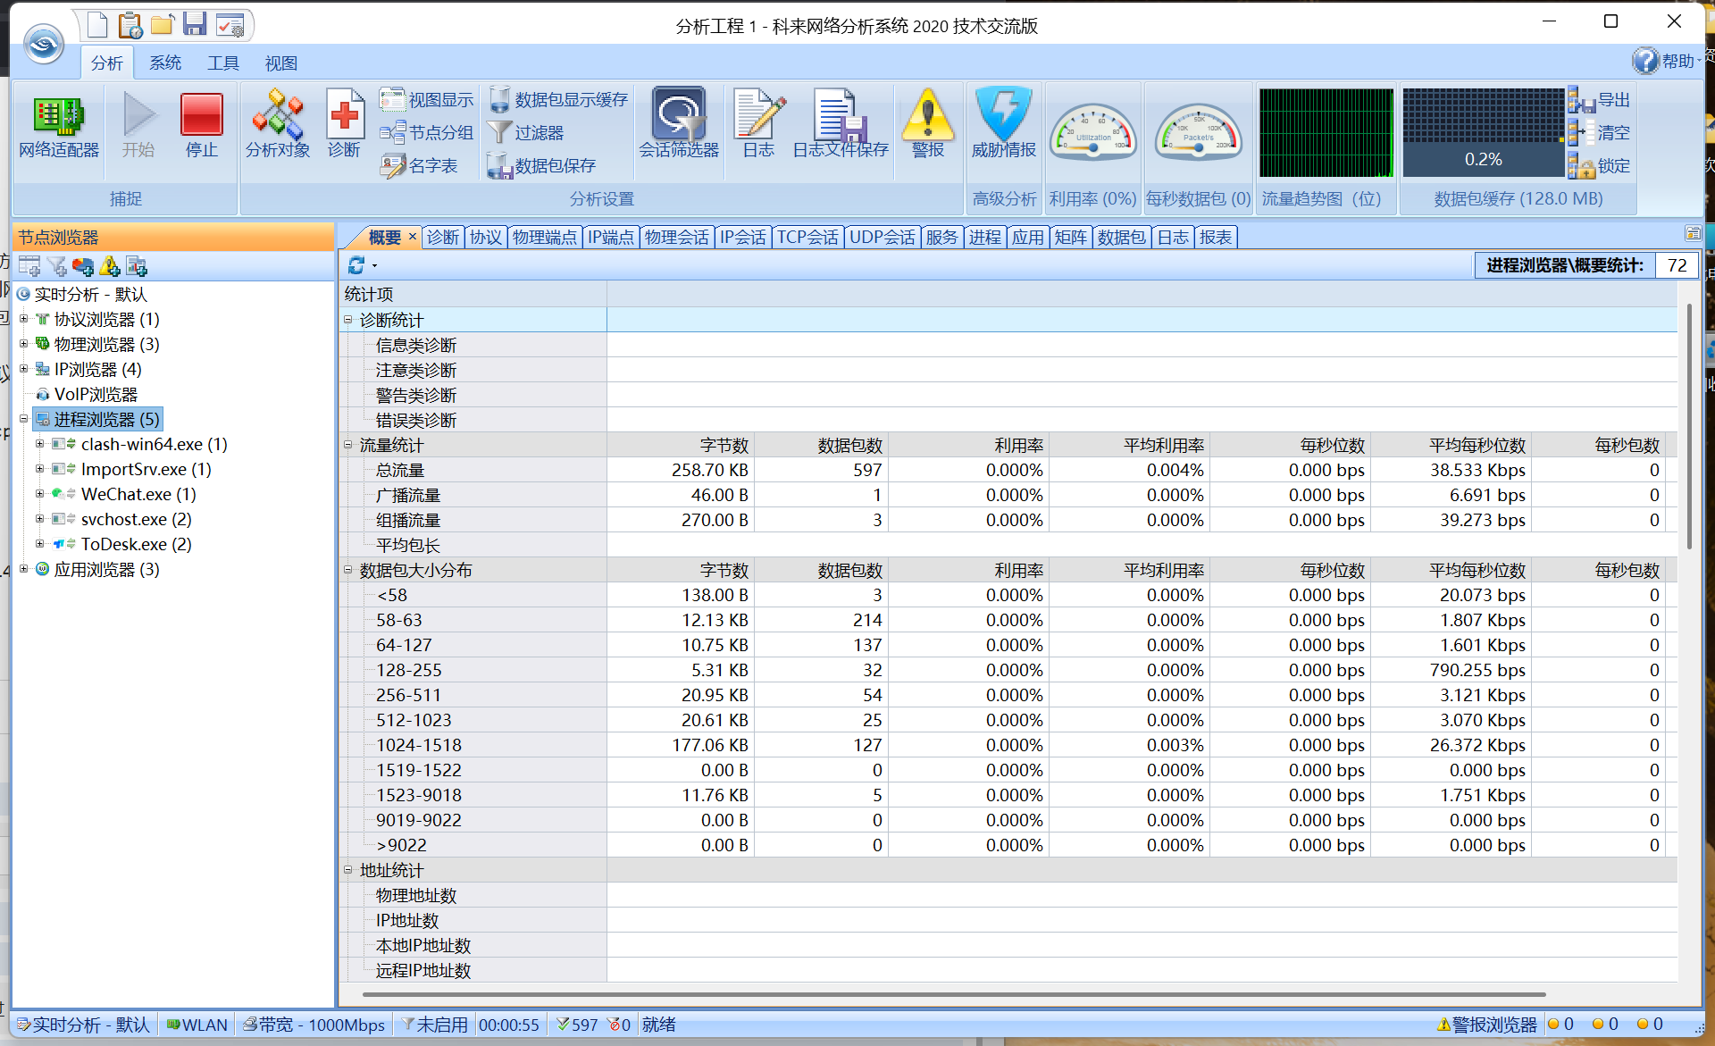Expand the clash-win64.exe process node
This screenshot has width=1715, height=1046.
click(x=39, y=444)
